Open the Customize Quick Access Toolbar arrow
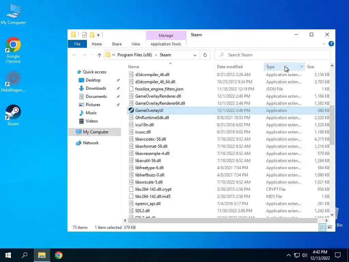Image resolution: width=349 pixels, height=262 pixels. point(98,35)
